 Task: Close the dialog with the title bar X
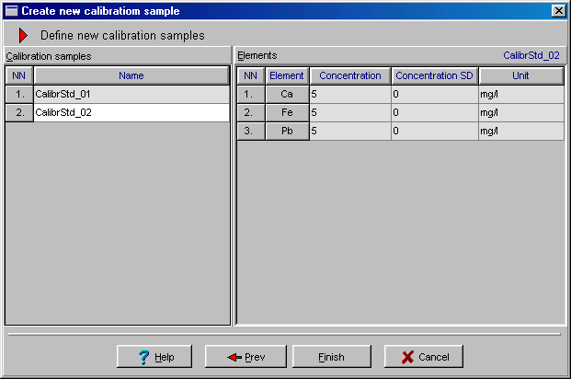(x=559, y=11)
